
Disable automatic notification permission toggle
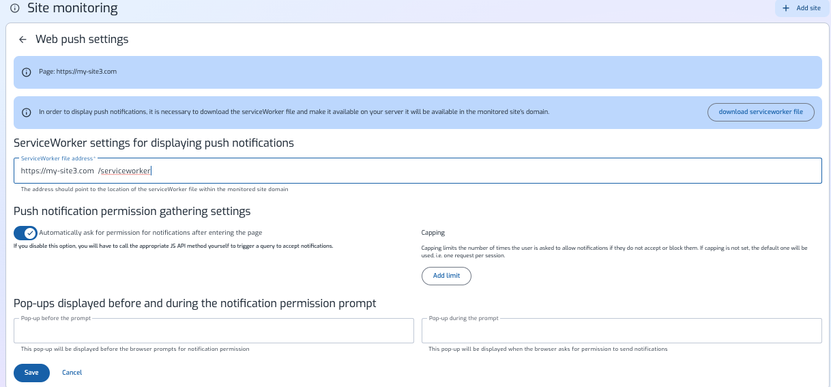point(25,233)
